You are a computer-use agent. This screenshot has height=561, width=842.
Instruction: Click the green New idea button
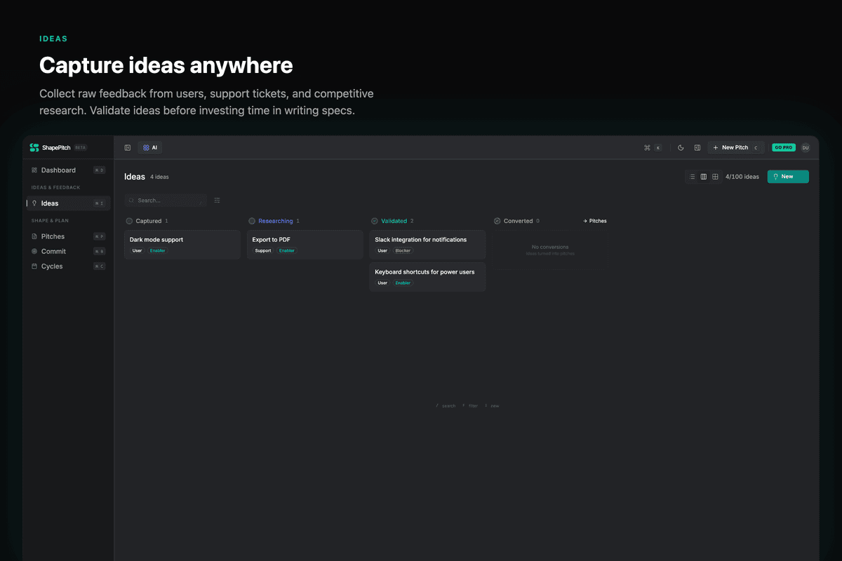click(787, 177)
